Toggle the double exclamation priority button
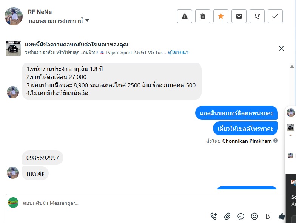 click(257, 16)
